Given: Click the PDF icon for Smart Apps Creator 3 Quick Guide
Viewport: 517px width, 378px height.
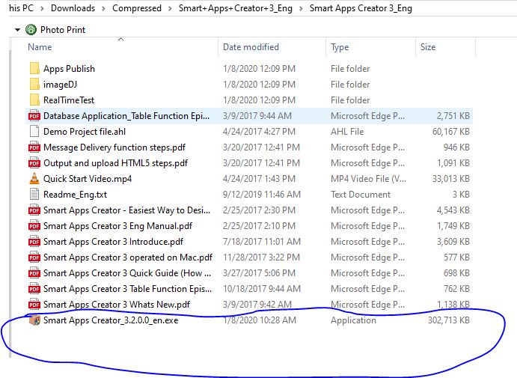Looking at the screenshot, I should click(34, 273).
